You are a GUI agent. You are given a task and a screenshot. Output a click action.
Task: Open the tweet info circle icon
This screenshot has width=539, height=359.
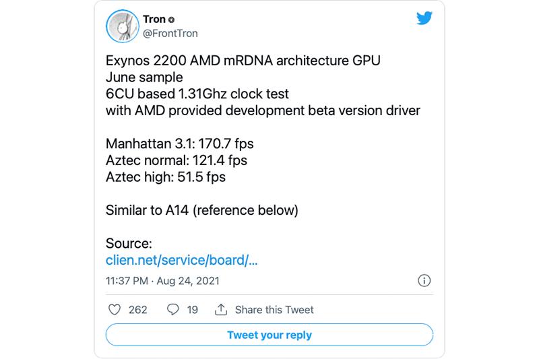tap(424, 281)
